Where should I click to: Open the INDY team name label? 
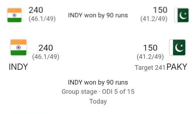click(x=18, y=67)
